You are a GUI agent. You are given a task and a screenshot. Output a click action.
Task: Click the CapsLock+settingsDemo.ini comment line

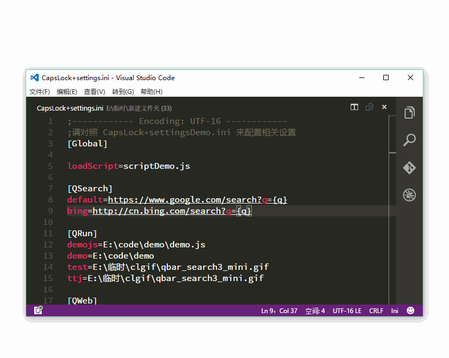pos(182,133)
